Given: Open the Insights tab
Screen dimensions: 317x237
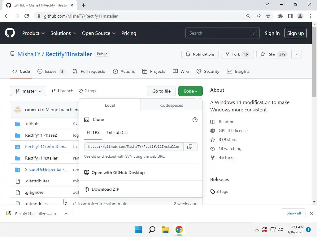Looking at the screenshot, I should [238, 71].
